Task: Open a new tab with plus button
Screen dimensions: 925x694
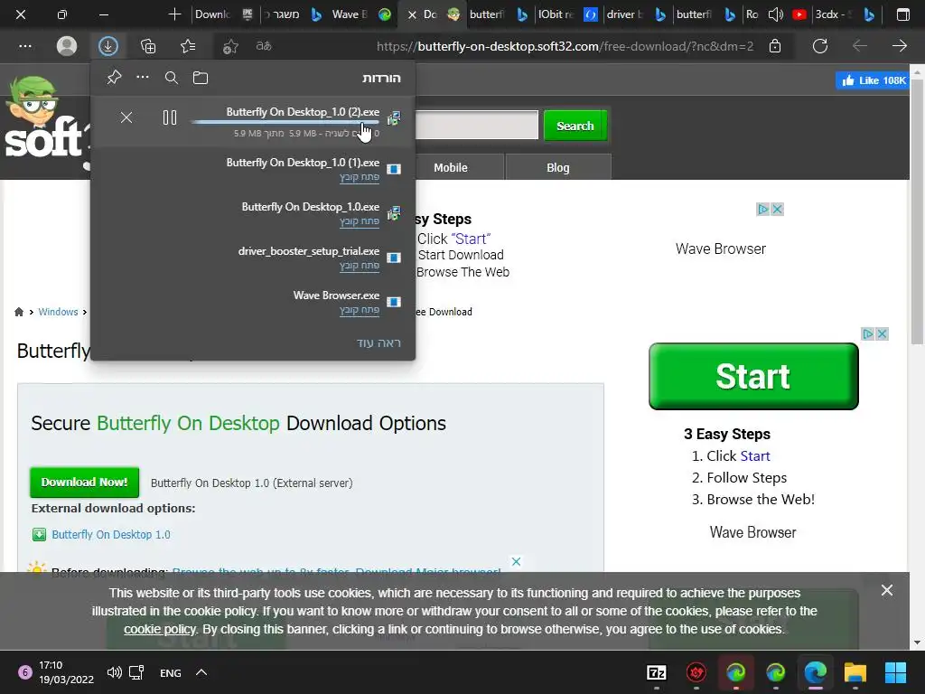Action: [x=174, y=14]
